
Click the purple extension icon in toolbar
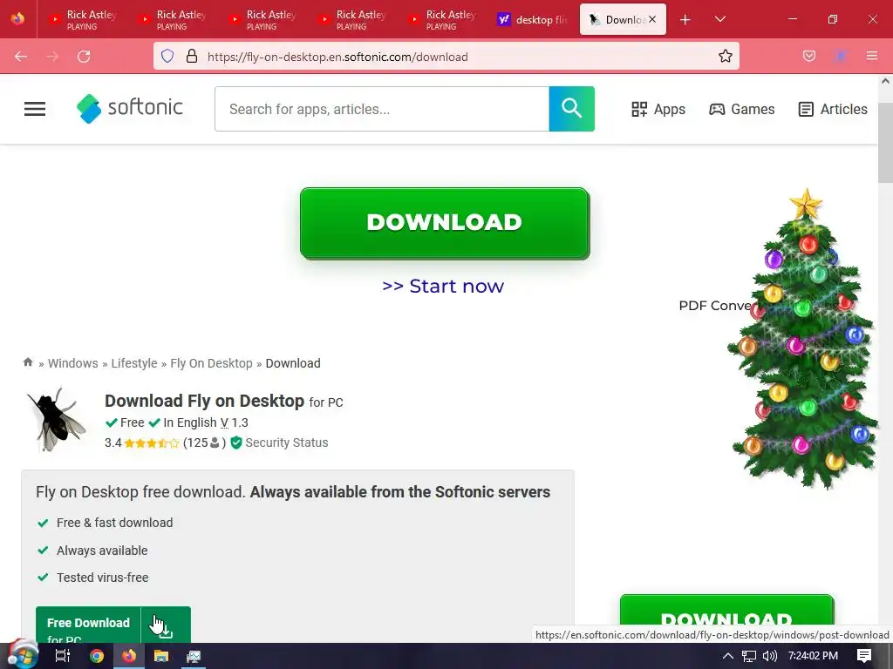click(841, 57)
